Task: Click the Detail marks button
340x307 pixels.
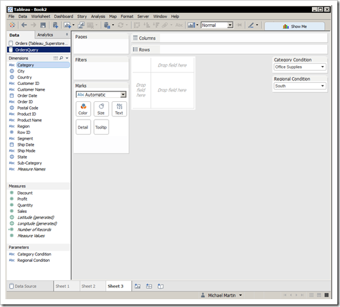Action: click(x=83, y=127)
